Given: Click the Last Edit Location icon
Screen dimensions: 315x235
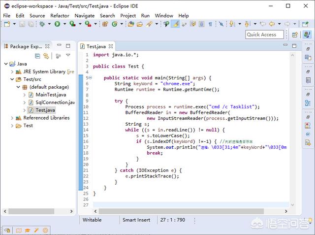Looking at the screenshot, I should pyautogui.click(x=262, y=24).
